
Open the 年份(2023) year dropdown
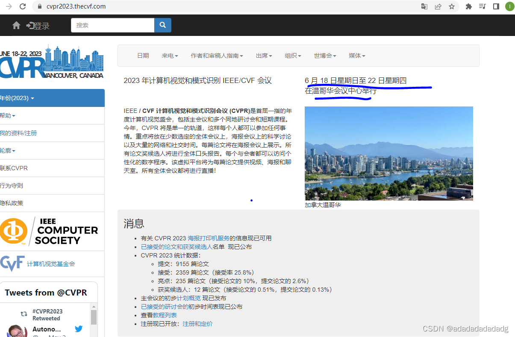click(52, 98)
